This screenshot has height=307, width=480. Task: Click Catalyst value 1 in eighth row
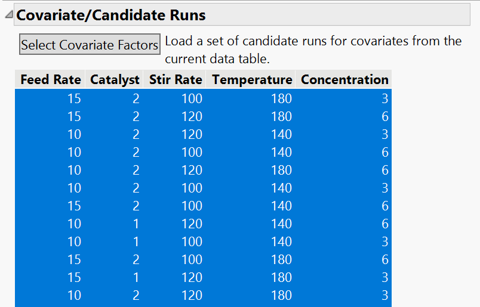[x=136, y=224]
